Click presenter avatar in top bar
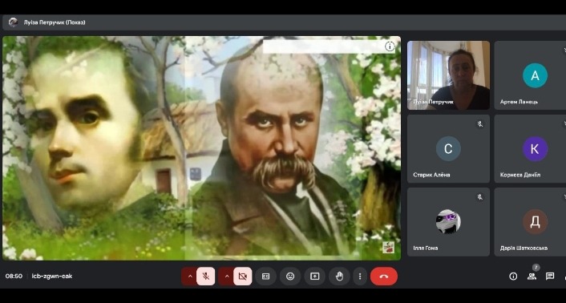 click(13, 22)
